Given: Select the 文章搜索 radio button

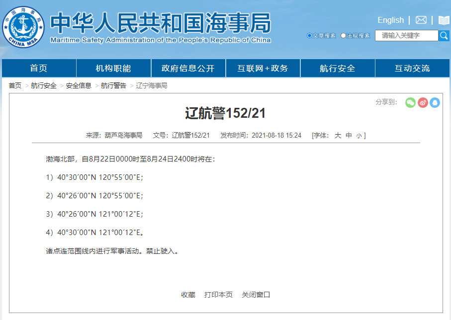Looking at the screenshot, I should (309, 35).
